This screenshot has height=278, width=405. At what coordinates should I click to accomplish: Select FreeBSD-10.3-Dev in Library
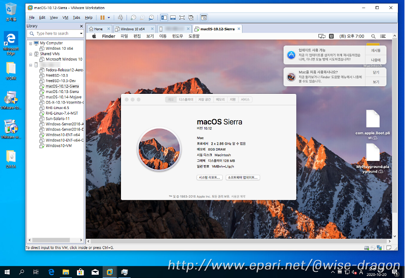61,81
